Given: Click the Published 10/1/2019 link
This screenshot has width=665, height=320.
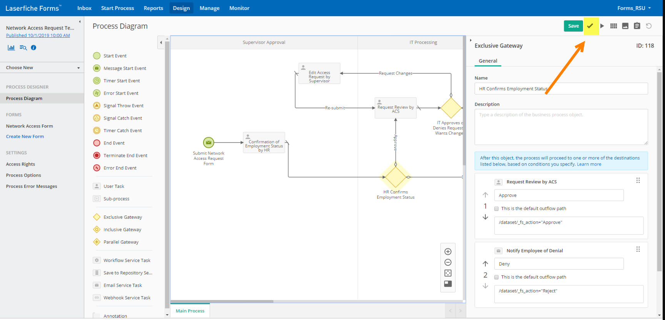Looking at the screenshot, I should pyautogui.click(x=38, y=35).
